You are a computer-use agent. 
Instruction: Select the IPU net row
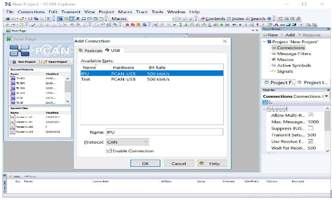(152, 74)
